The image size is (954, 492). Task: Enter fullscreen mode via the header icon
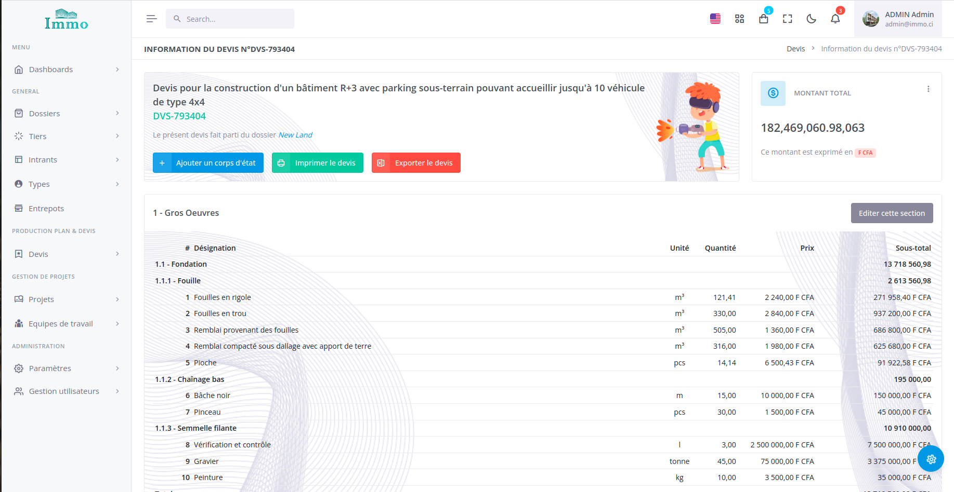(787, 19)
